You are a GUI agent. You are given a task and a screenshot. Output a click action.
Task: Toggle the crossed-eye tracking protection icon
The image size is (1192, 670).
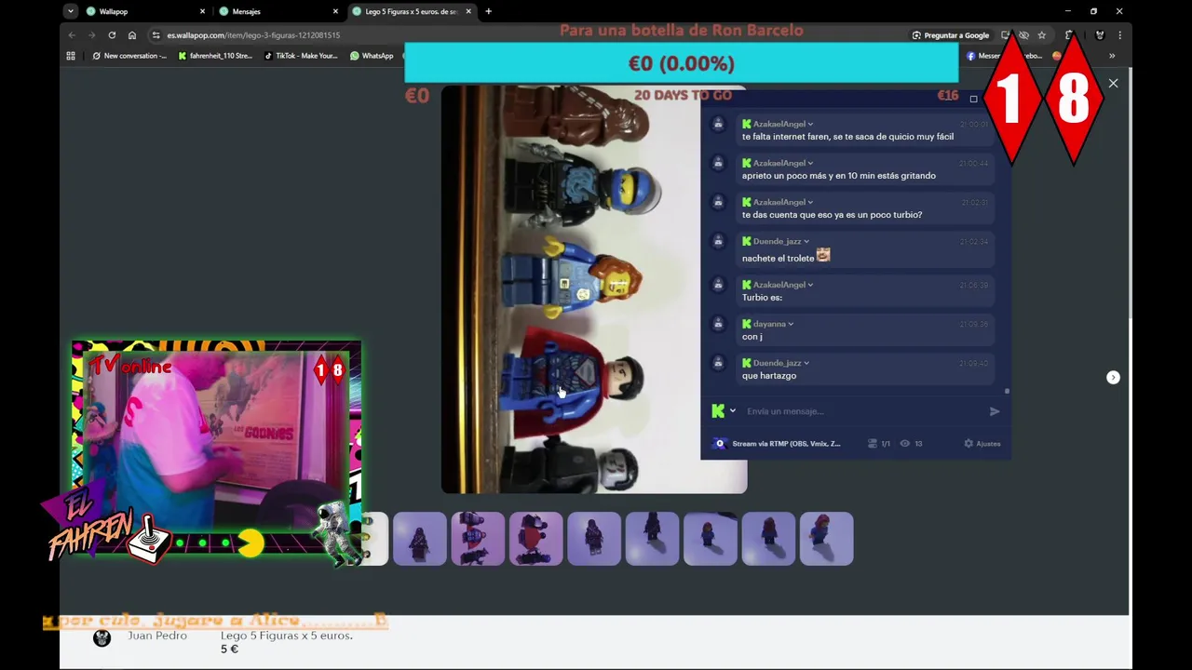click(x=1023, y=35)
